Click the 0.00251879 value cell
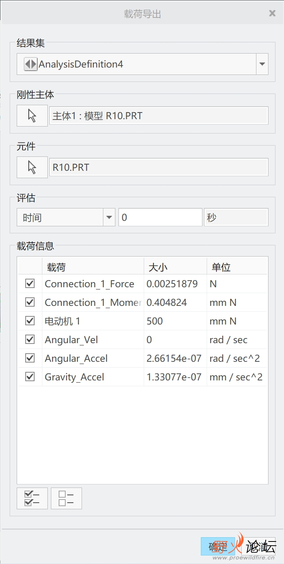 point(175,284)
